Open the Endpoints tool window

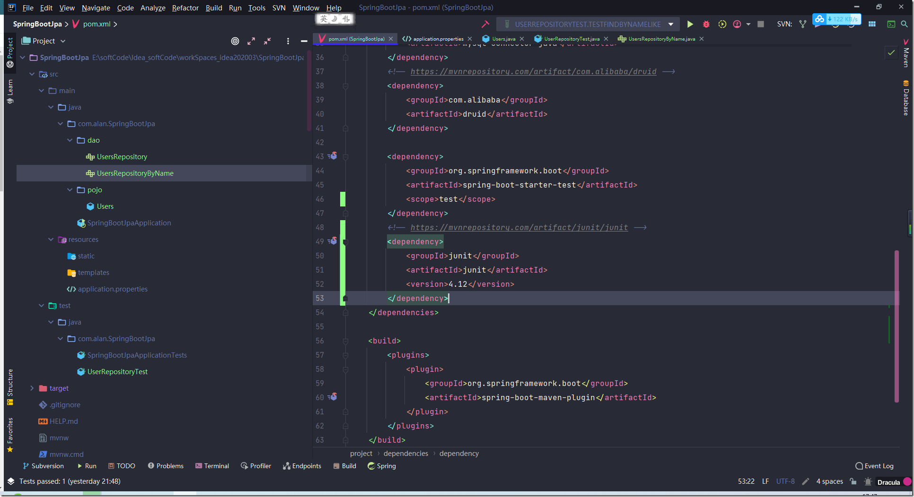coord(302,466)
